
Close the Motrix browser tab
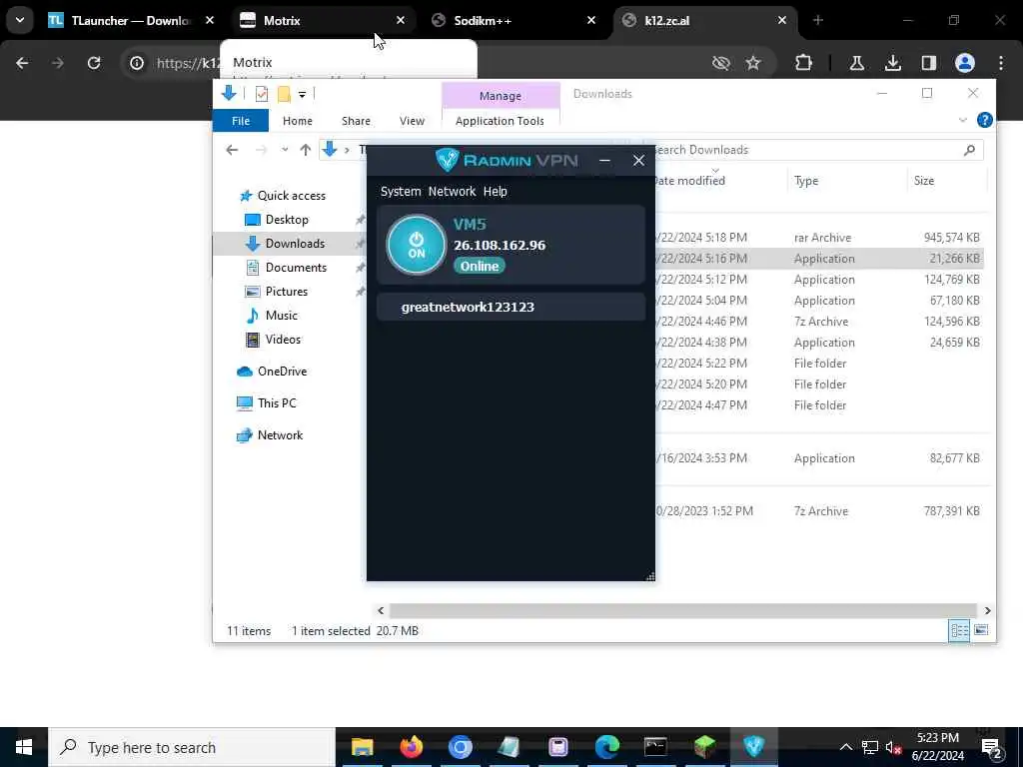click(x=401, y=21)
